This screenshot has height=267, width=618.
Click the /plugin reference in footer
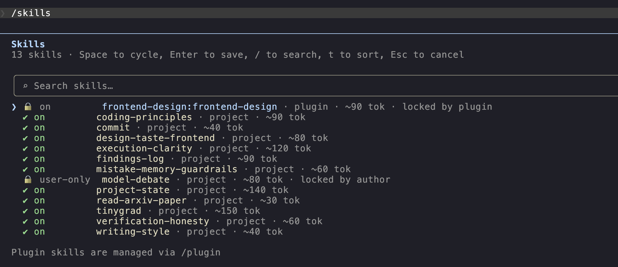(x=201, y=252)
